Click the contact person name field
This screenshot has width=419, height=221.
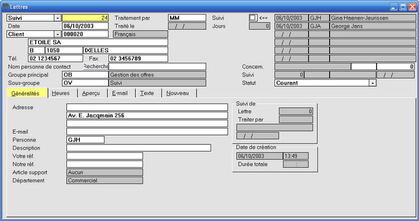pyautogui.click(x=158, y=67)
